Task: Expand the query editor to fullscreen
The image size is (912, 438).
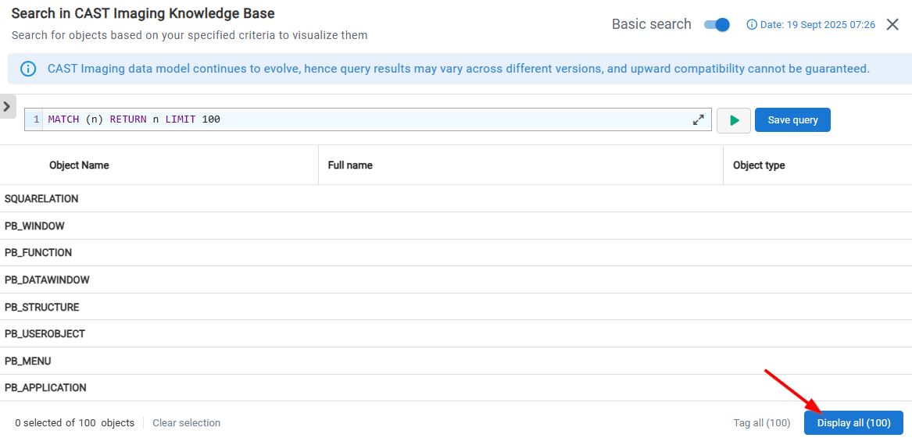Action: click(x=698, y=120)
